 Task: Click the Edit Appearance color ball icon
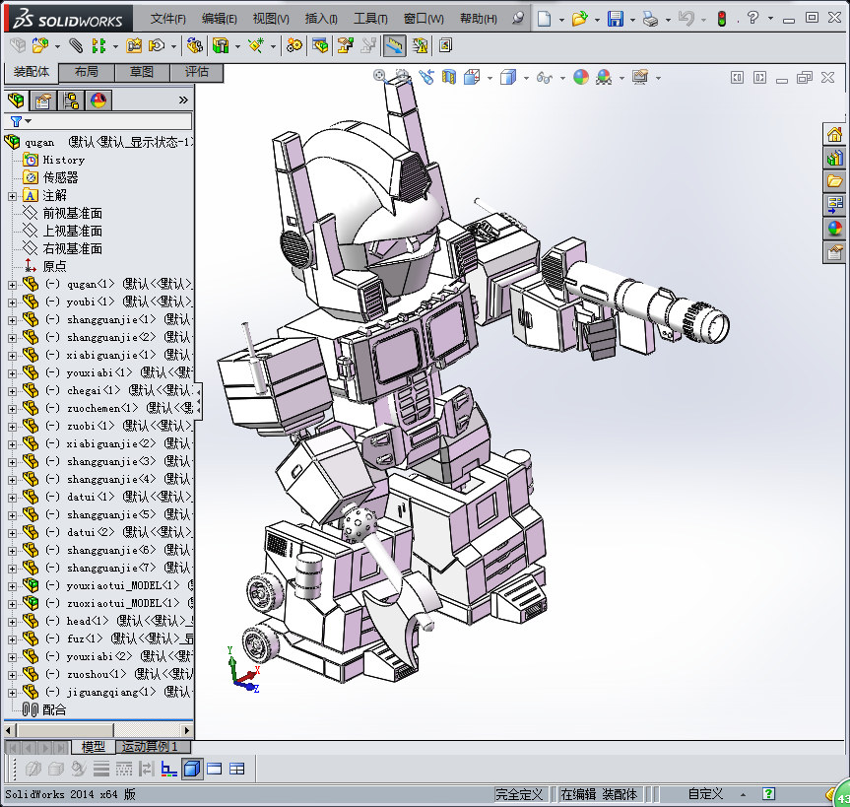(x=581, y=77)
